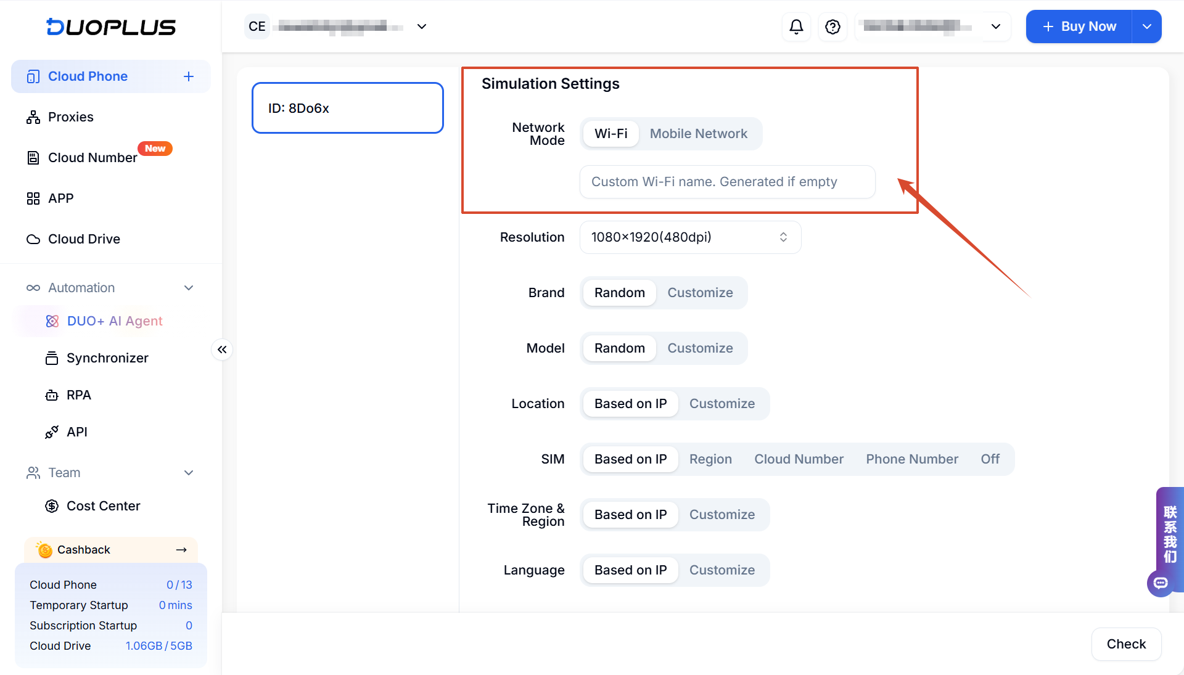Set Model to Random
Screen dimensions: 1184x675
pos(619,348)
